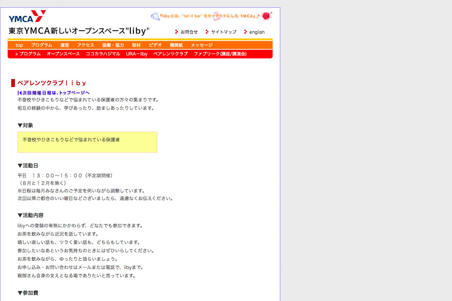Click the ▼活動日 section heading

click(28, 166)
